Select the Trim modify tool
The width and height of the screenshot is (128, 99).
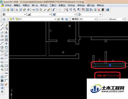pyautogui.click(x=6, y=58)
